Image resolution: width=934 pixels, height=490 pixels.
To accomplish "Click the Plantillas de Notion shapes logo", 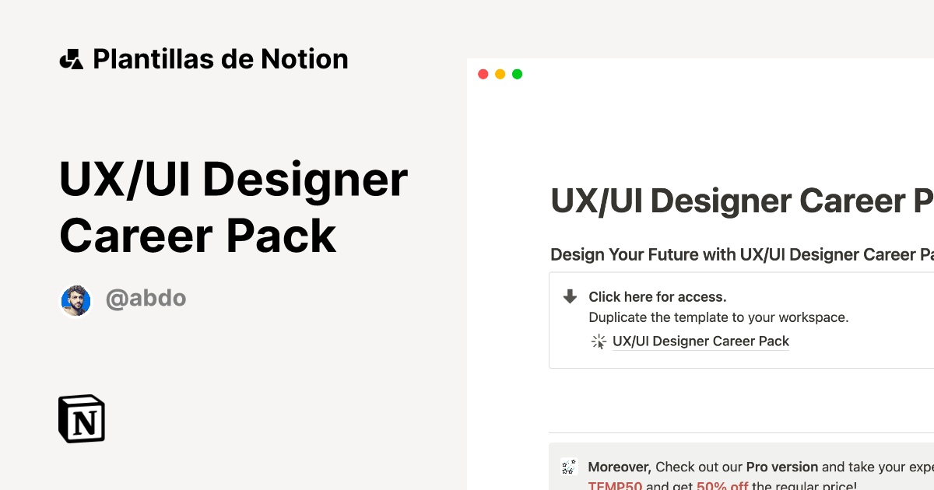I will pyautogui.click(x=73, y=58).
